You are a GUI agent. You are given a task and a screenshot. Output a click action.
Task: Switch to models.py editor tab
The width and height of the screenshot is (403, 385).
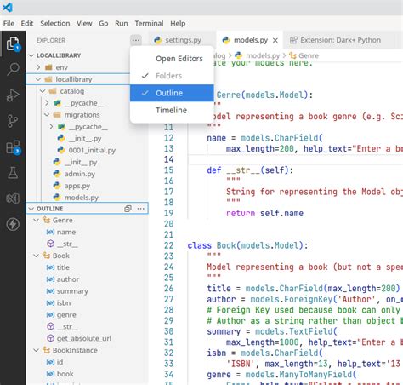(x=249, y=40)
